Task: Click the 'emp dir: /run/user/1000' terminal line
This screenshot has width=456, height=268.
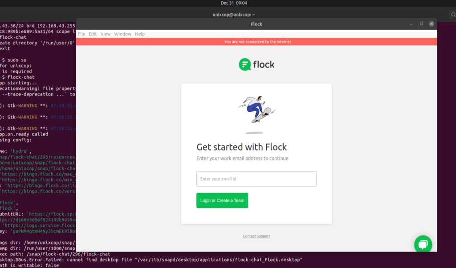Action: pyautogui.click(x=38, y=248)
